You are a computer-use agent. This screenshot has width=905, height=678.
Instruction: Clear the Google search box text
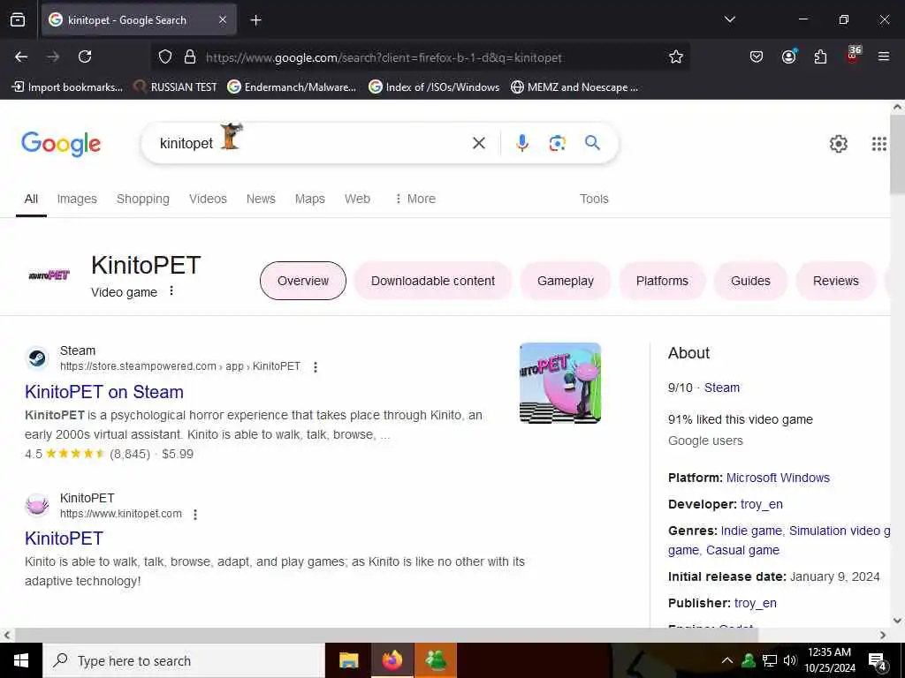coord(478,143)
